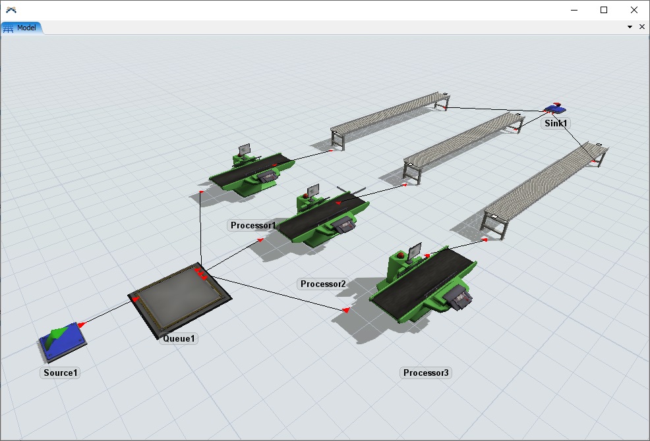Click the Processor1 name label
The width and height of the screenshot is (650, 441).
[x=253, y=226]
